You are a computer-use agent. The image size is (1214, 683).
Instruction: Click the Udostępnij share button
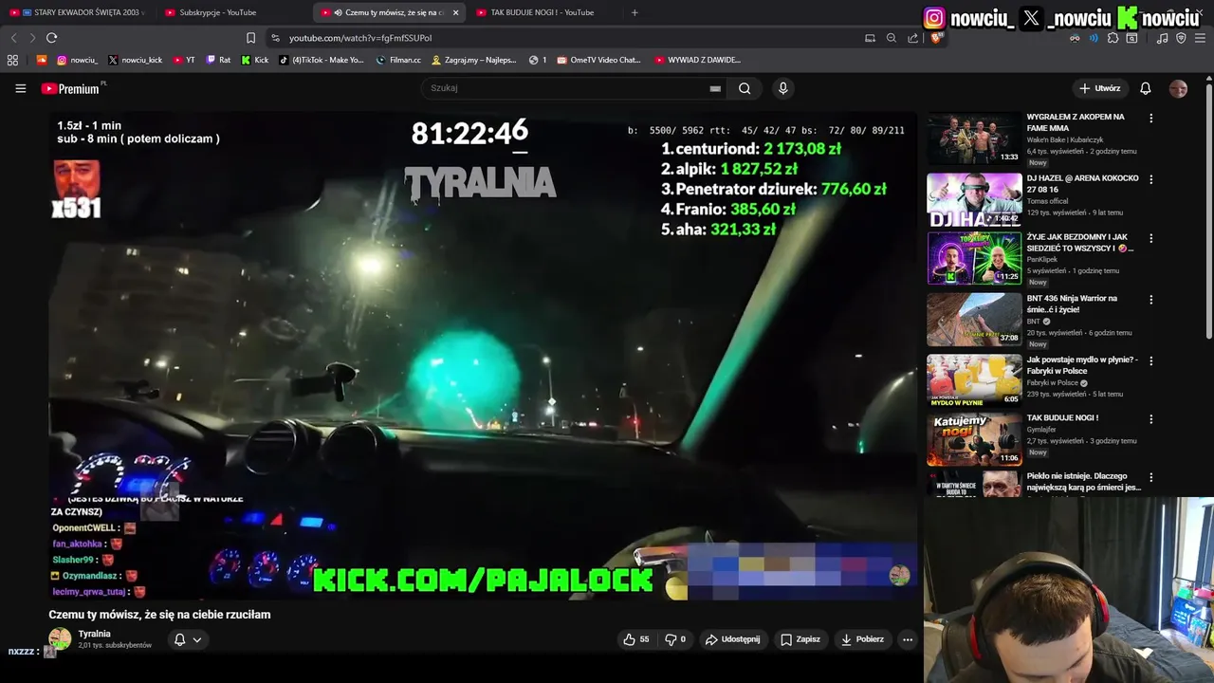[x=732, y=639]
